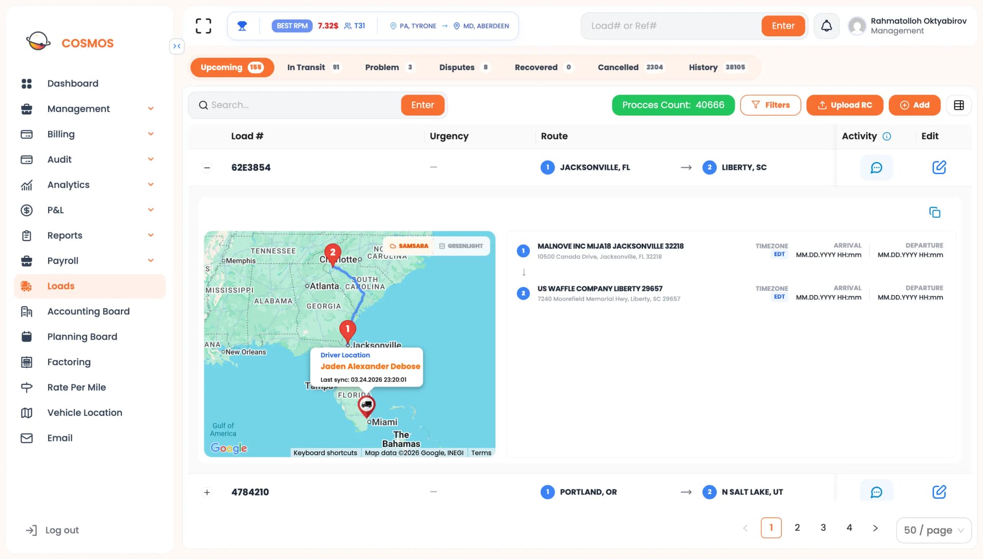Switch map tracking to Samsara
This screenshot has width=983, height=559.
pos(409,246)
